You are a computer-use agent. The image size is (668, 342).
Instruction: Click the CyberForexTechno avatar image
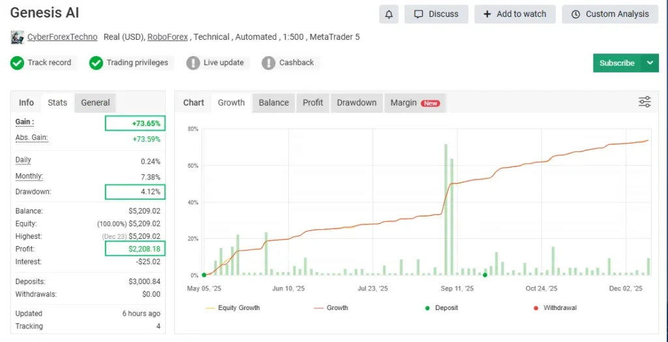pyautogui.click(x=18, y=37)
